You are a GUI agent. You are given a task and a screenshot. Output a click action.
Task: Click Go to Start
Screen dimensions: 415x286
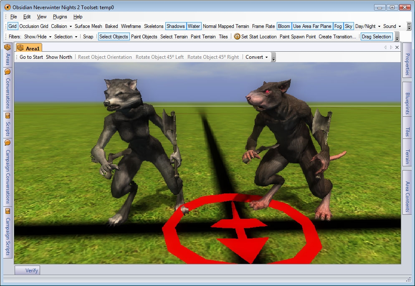click(x=31, y=57)
